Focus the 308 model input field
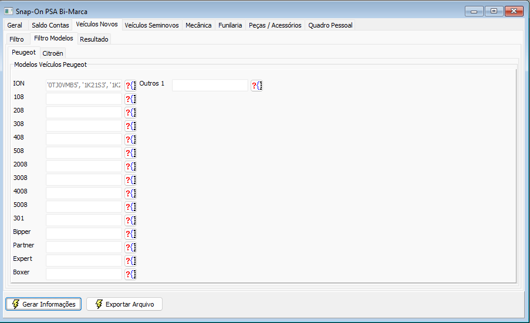530x323 pixels. coord(84,126)
